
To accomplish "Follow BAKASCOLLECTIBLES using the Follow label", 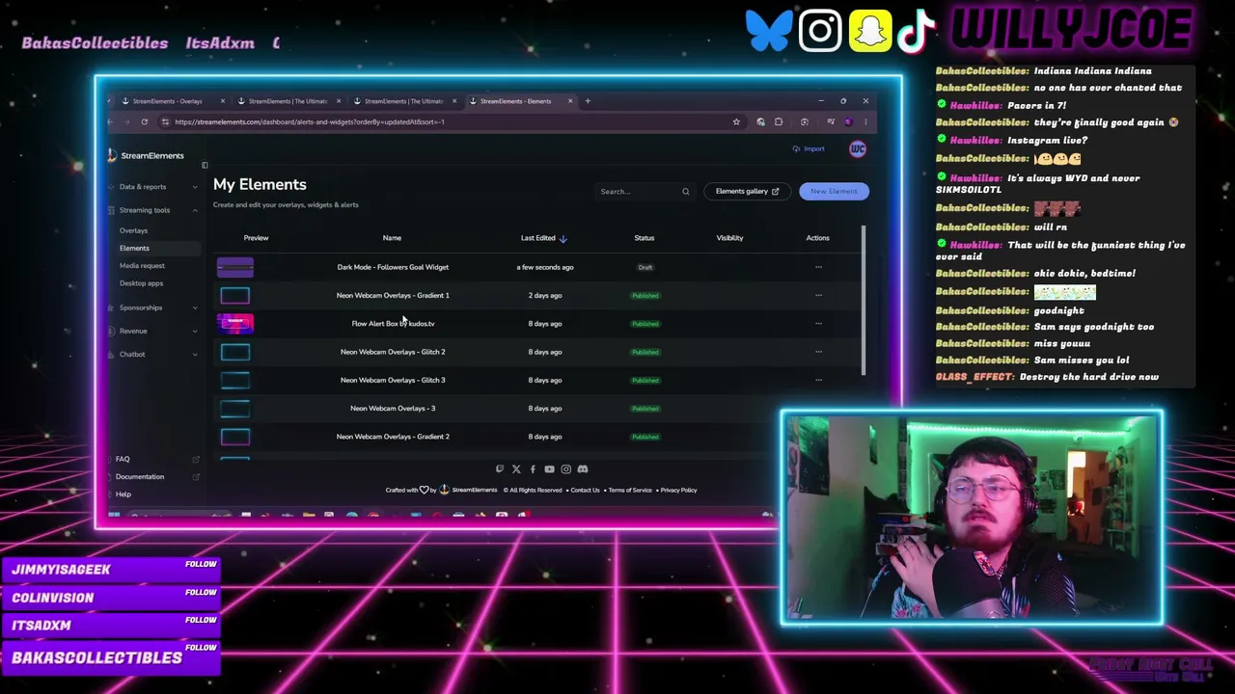I will pos(201,648).
